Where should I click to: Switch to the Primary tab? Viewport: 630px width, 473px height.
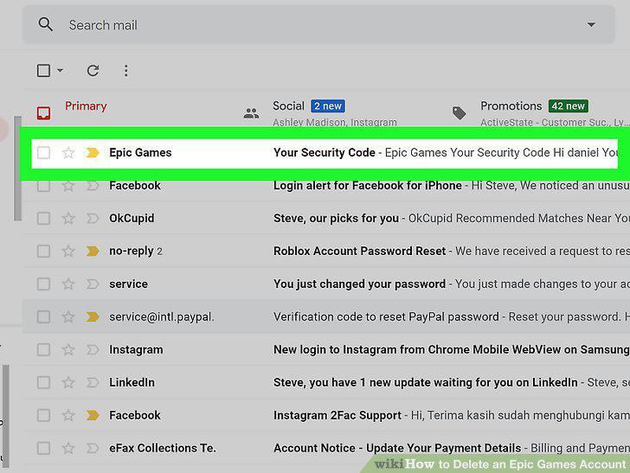pos(86,106)
